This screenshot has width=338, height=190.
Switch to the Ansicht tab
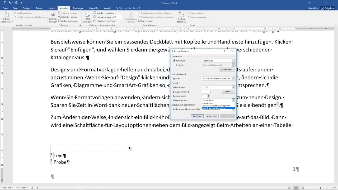[x=108, y=8]
